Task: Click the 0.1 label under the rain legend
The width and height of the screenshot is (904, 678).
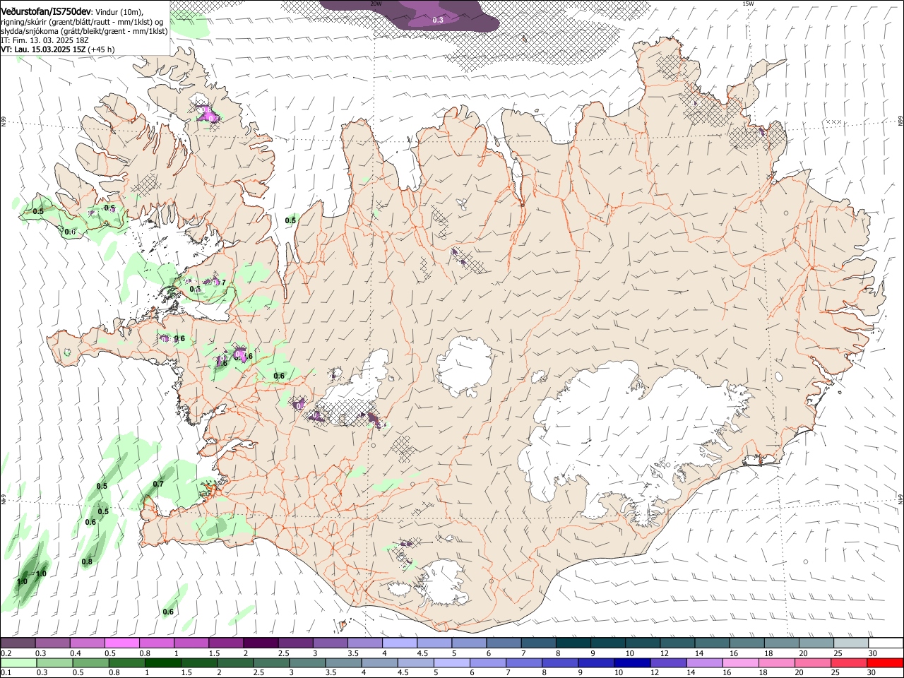Action: click(x=6, y=672)
